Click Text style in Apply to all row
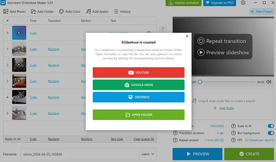The width and height of the screenshot is (276, 162). pyautogui.click(x=117, y=139)
